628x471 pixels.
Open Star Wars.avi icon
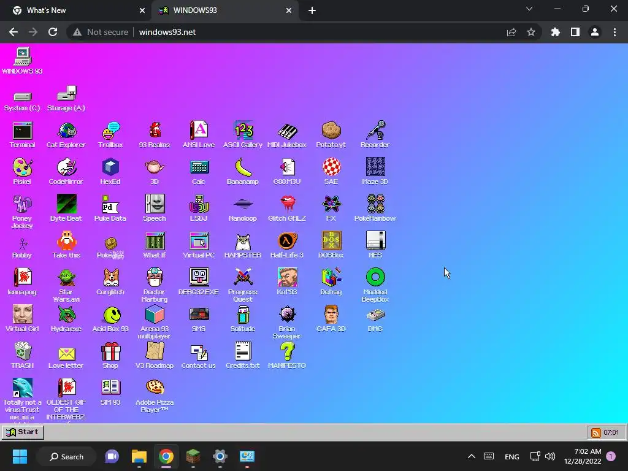pos(66,285)
